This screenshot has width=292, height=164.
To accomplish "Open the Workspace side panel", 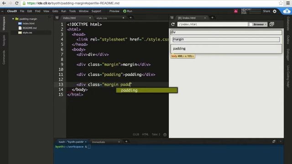I will 4,23.
